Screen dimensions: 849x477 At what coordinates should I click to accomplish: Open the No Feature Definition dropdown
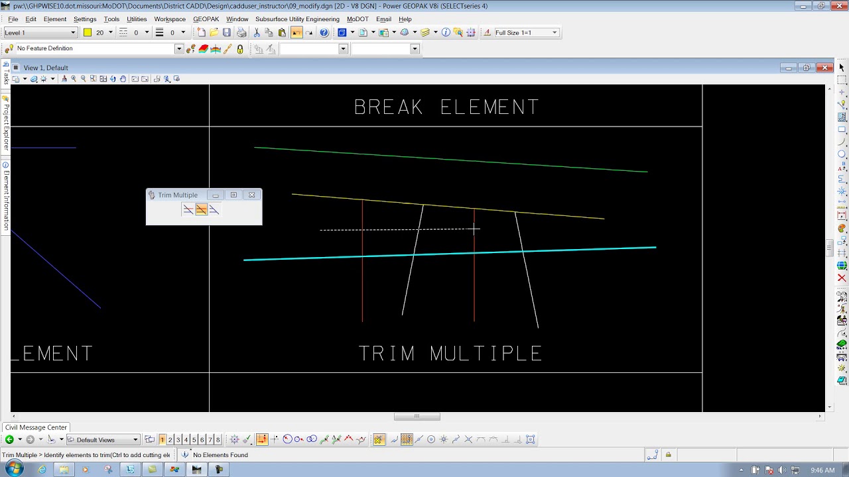click(99, 48)
